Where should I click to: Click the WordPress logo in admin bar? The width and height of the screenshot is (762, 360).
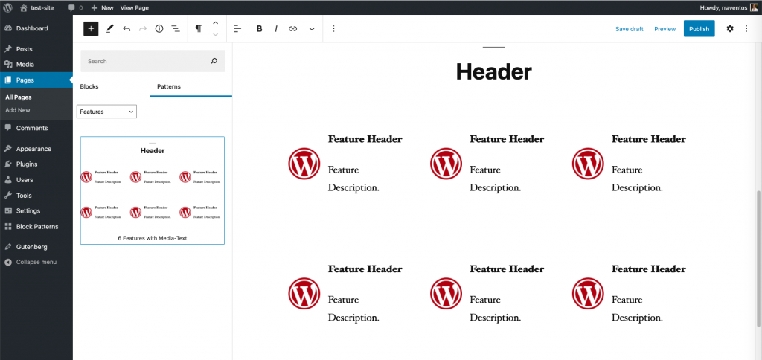coord(7,7)
